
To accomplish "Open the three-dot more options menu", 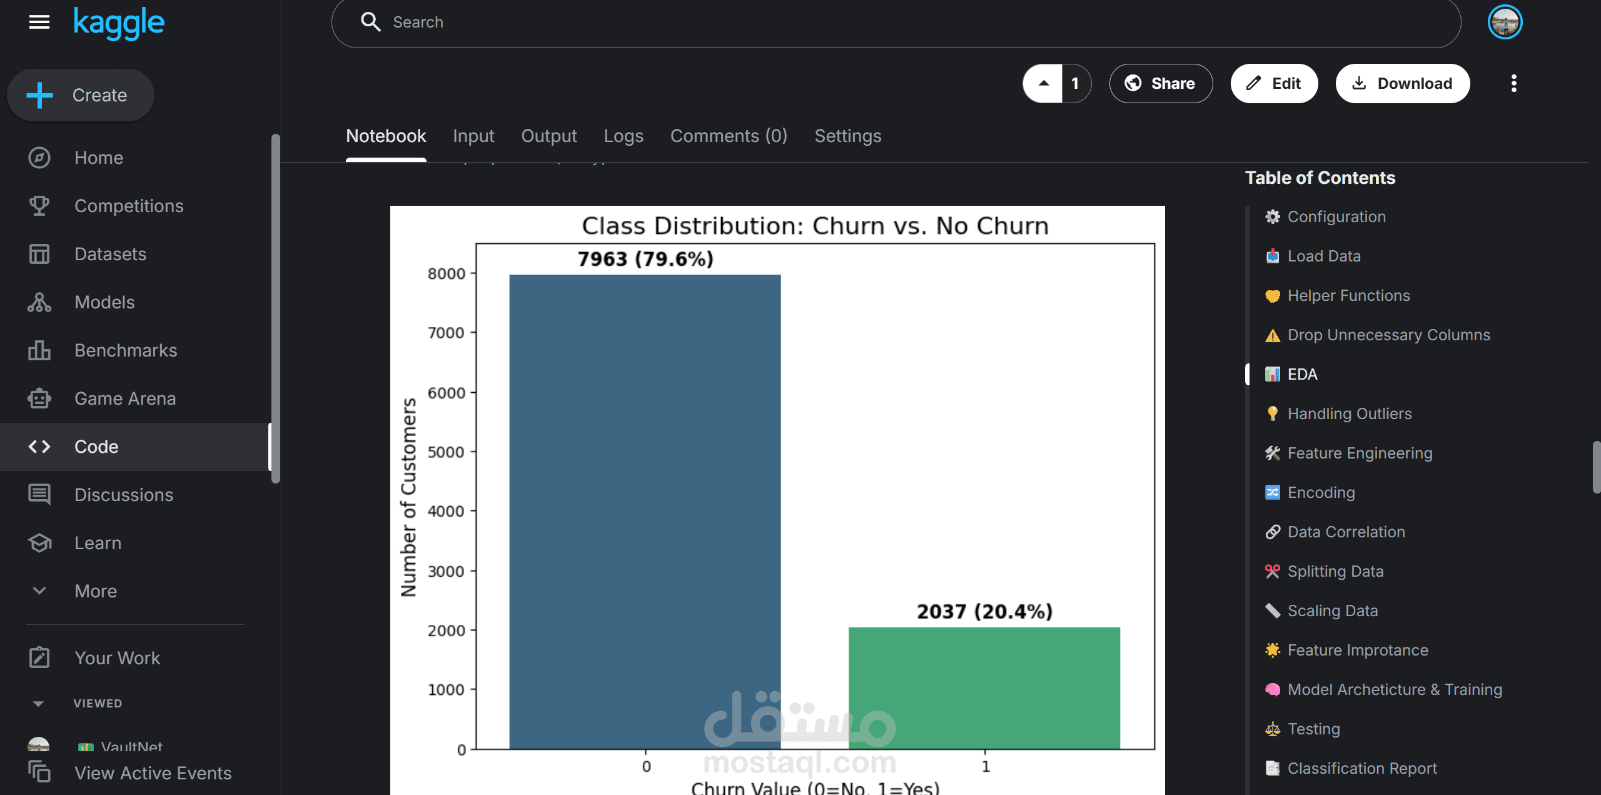I will (x=1513, y=83).
